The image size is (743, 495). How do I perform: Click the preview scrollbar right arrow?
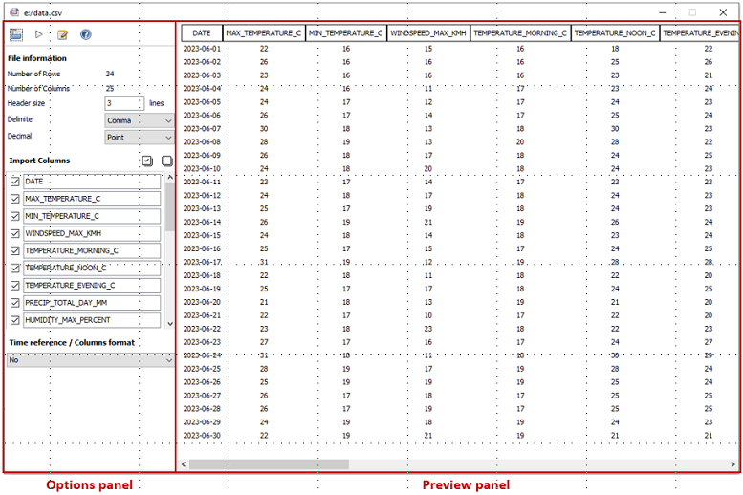click(x=734, y=464)
